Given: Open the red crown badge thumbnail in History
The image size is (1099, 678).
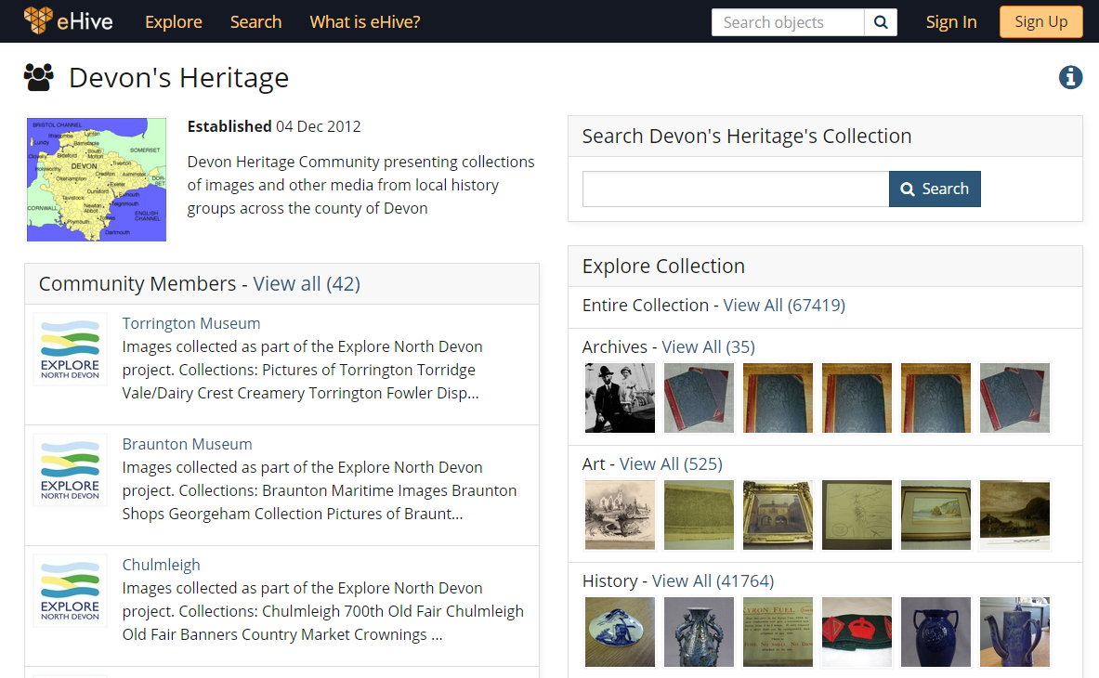Looking at the screenshot, I should click(x=857, y=632).
